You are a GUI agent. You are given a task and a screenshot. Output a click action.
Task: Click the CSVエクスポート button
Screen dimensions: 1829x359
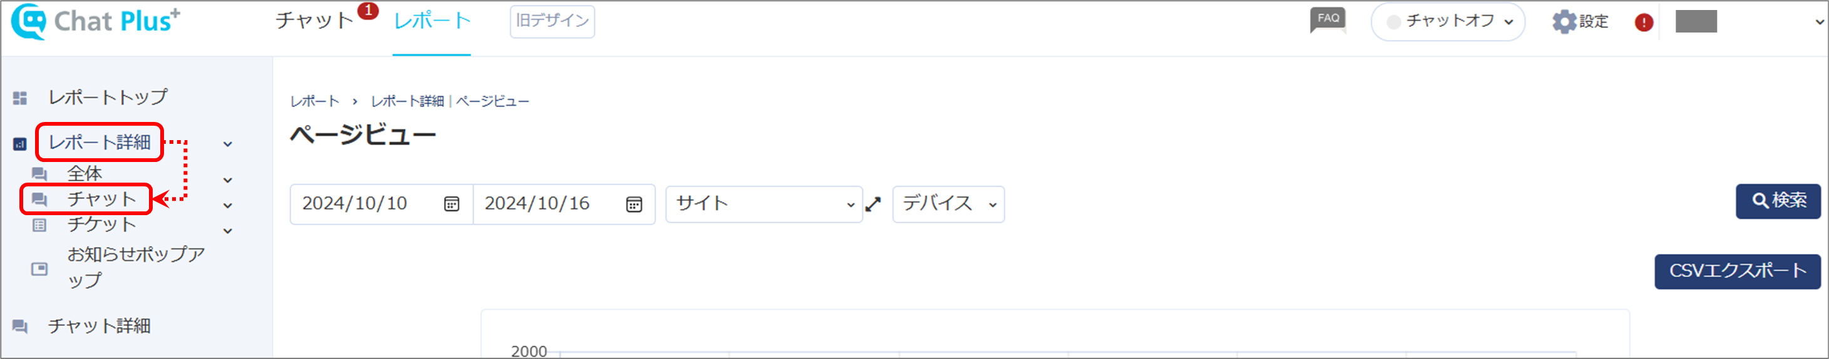pyautogui.click(x=1738, y=271)
